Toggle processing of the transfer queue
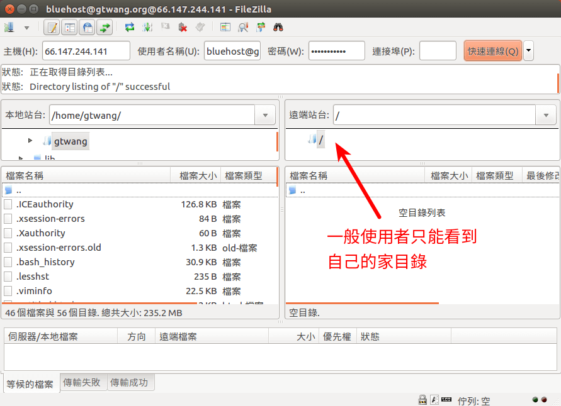 pyautogui.click(x=147, y=28)
